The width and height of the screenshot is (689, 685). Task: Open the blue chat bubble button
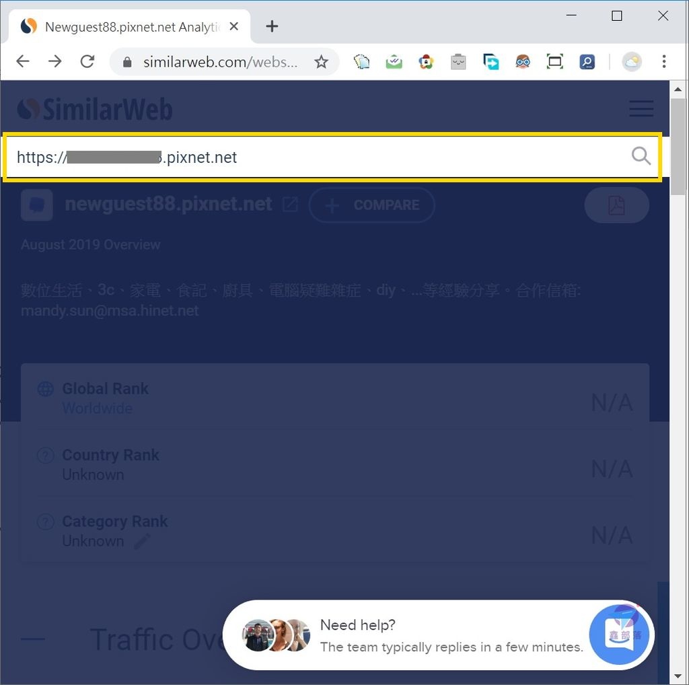click(619, 635)
